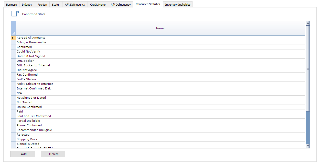
Task: Click the vertical scrollbar thumb
Action: [x=308, y=68]
